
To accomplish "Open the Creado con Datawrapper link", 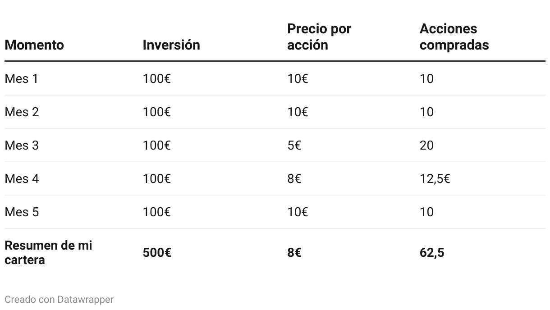I will [59, 299].
